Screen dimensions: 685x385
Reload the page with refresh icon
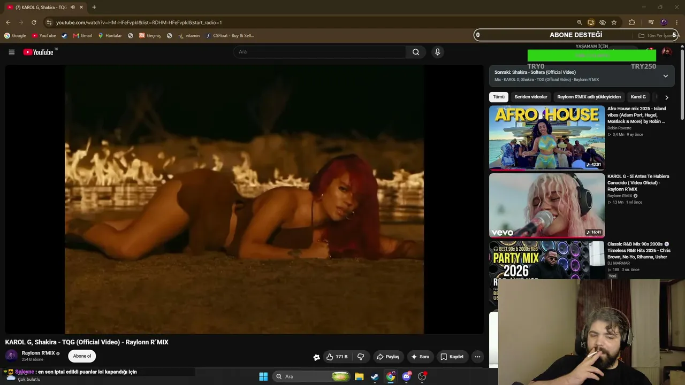click(x=34, y=22)
